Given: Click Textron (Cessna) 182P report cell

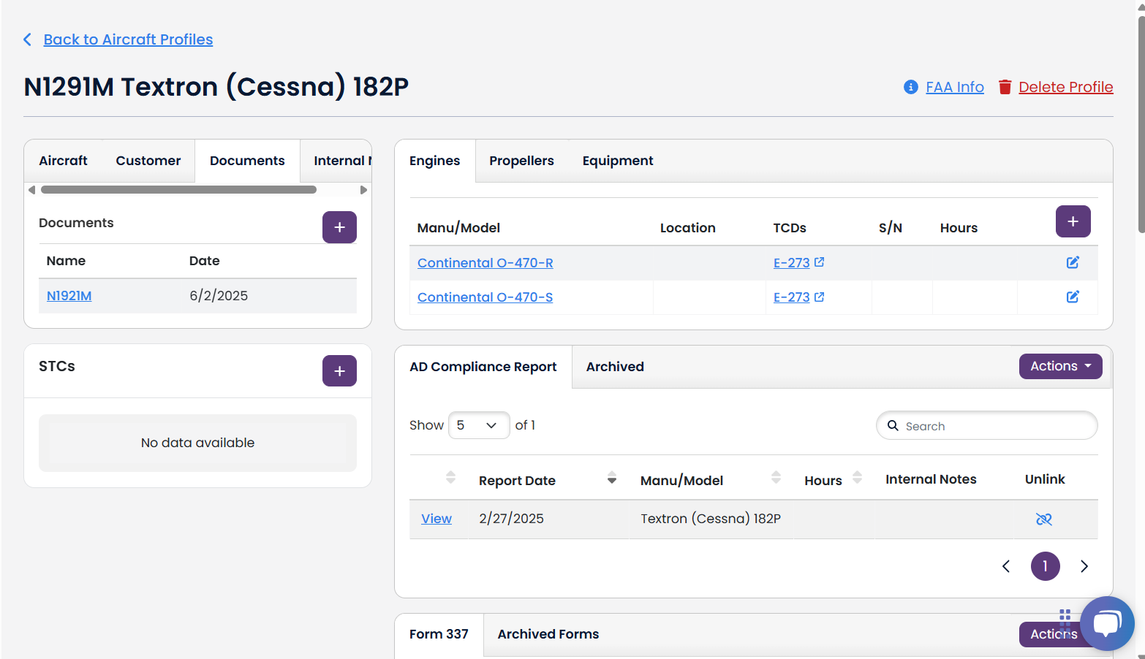Looking at the screenshot, I should 711,519.
